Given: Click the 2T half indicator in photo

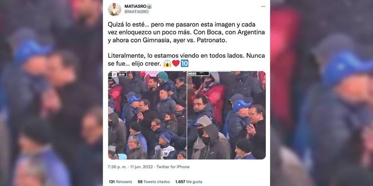Looking at the screenshot, I should click(114, 75).
